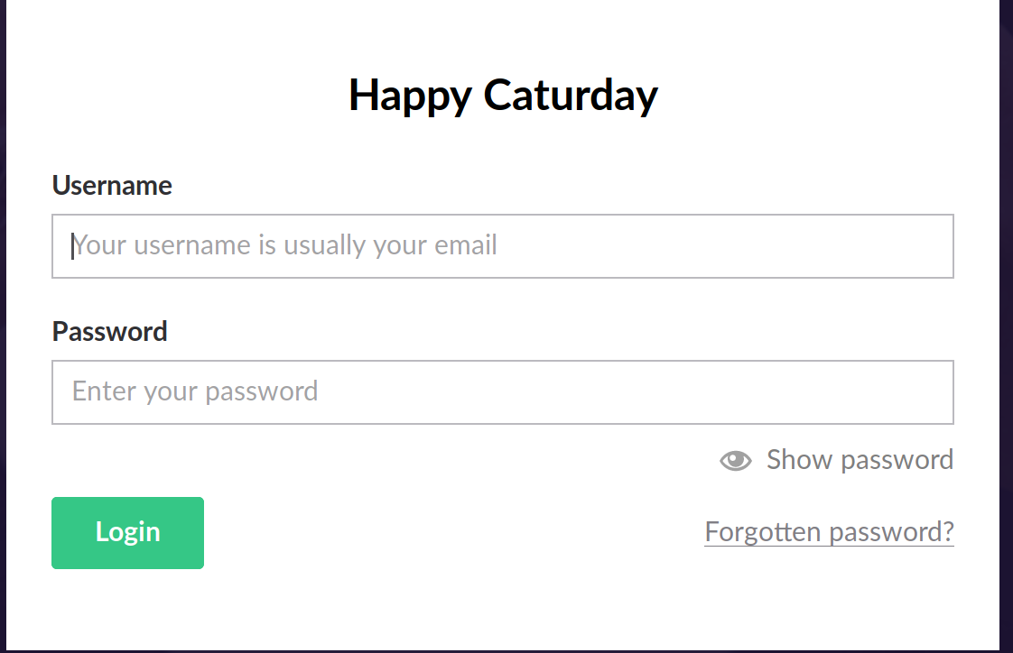Click the Happy Caturday heading
This screenshot has width=1013, height=653.
(x=503, y=95)
